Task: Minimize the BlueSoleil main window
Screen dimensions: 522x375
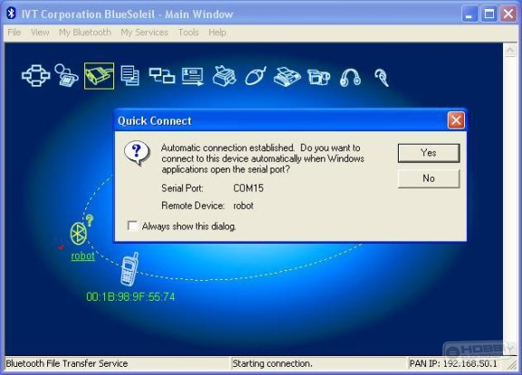Action: click(469, 14)
